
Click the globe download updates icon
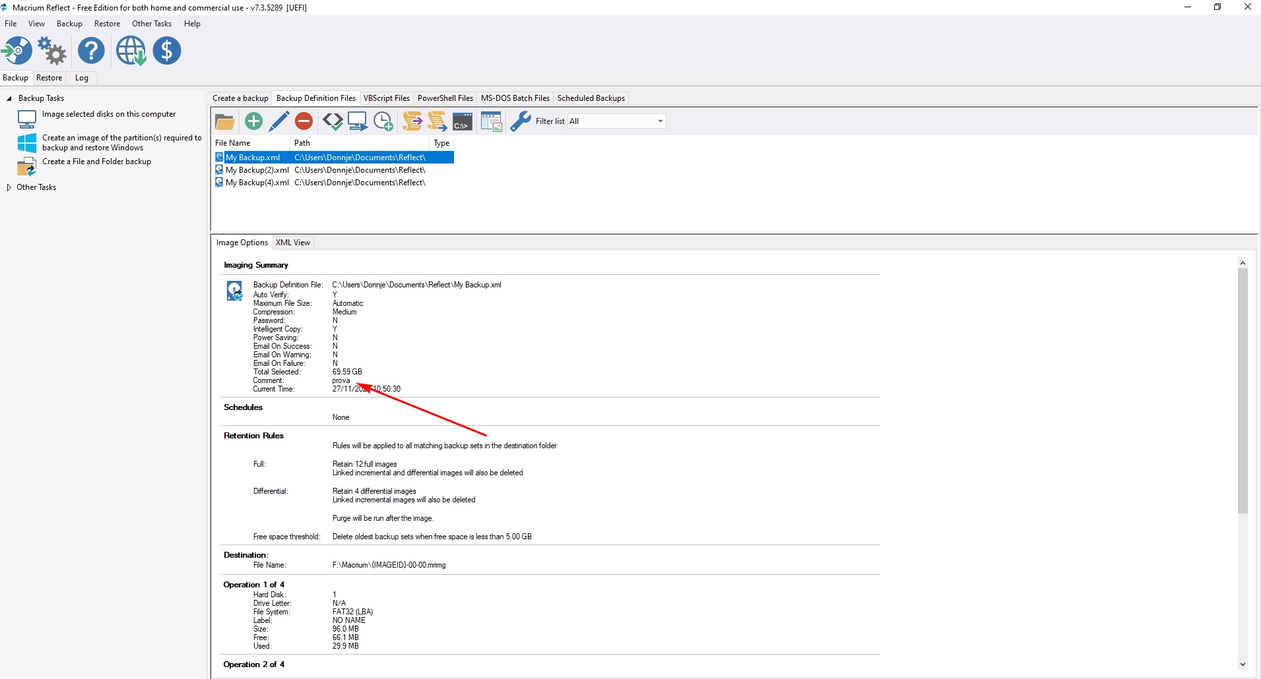(131, 51)
